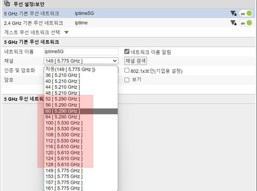This screenshot has height=191, width=257.
Task: Click the network name field containing iptime5G
Action: click(x=81, y=52)
